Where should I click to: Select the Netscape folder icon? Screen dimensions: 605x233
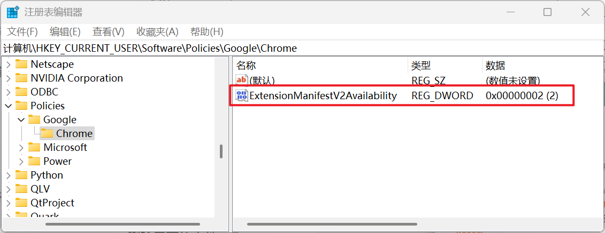(21, 64)
